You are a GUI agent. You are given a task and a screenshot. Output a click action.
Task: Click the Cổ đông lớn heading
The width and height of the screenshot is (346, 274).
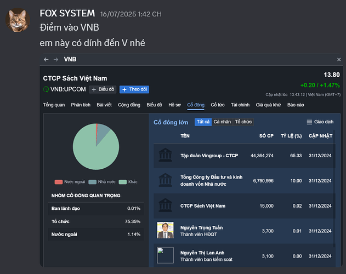click(171, 122)
